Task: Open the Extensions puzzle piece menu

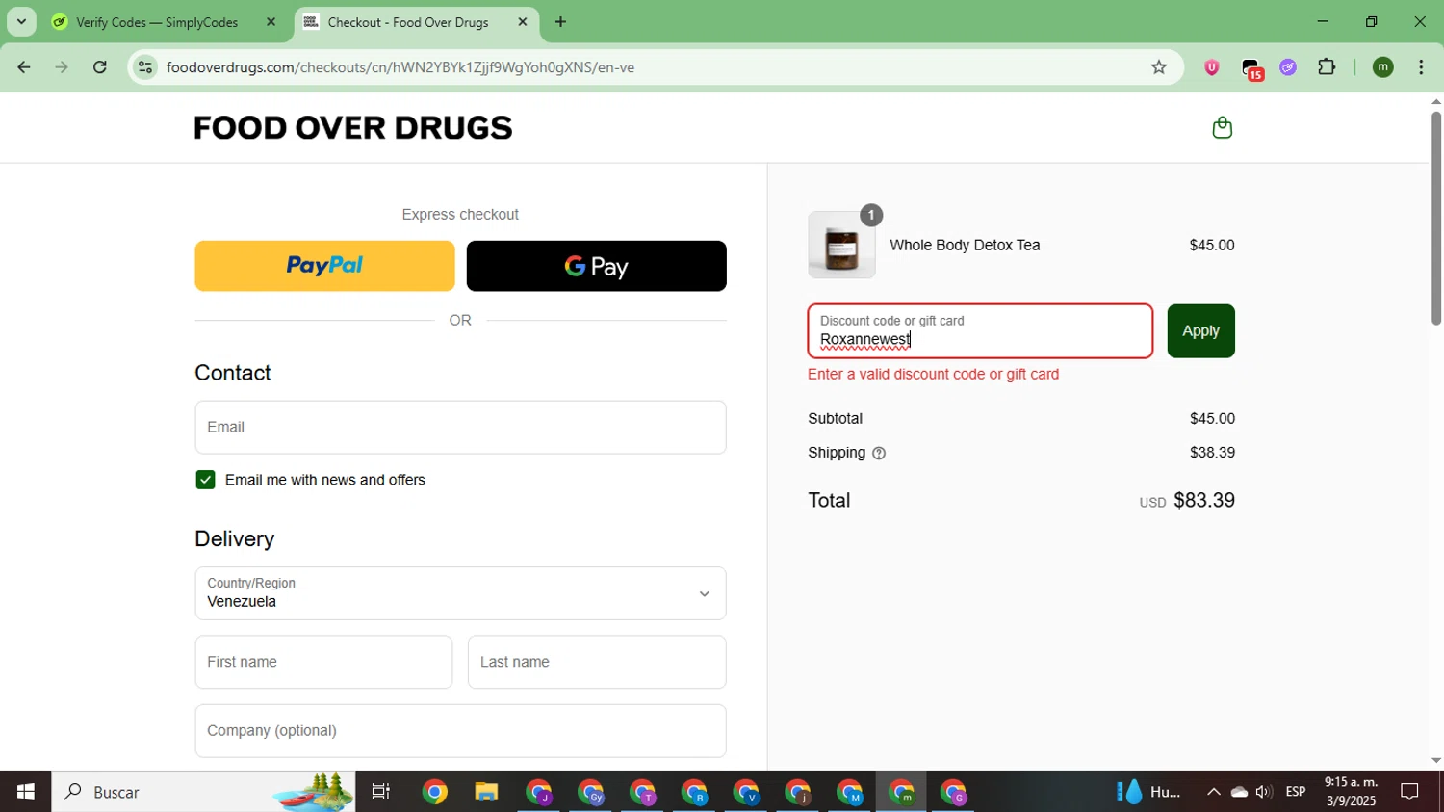Action: click(1327, 67)
